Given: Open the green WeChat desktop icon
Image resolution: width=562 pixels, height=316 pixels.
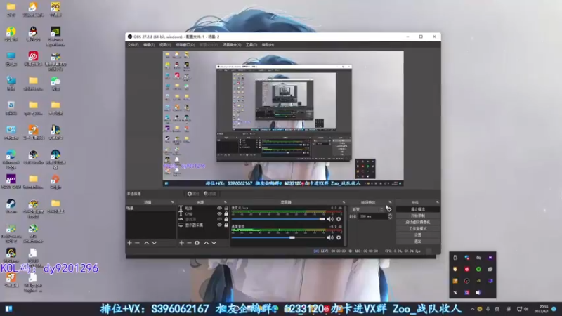Looking at the screenshot, I should coord(55,83).
